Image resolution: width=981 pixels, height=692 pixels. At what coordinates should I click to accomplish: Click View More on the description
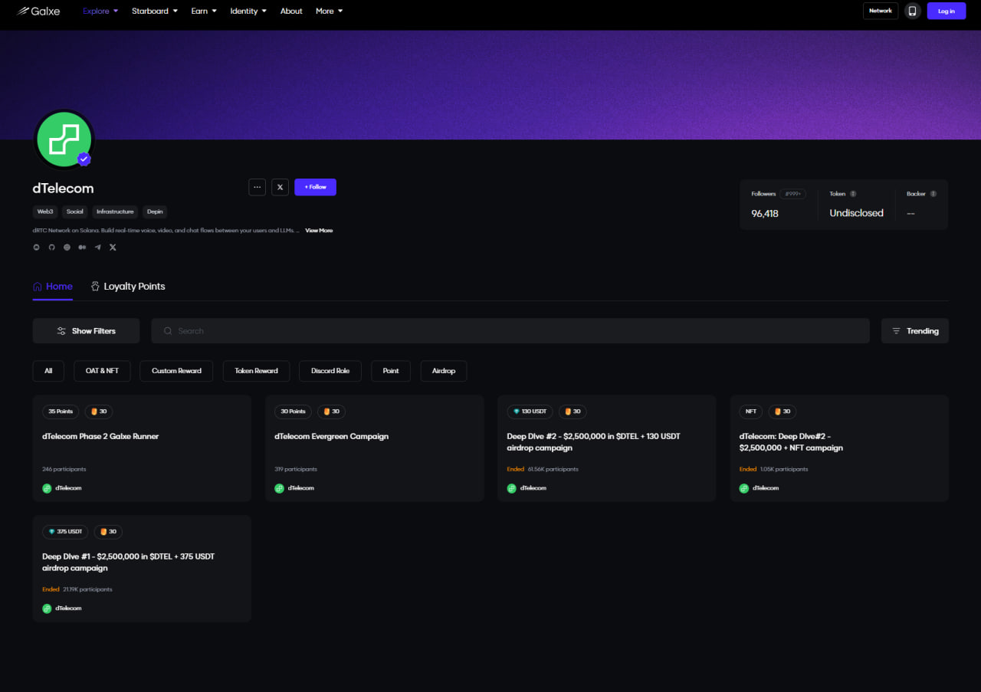click(319, 231)
